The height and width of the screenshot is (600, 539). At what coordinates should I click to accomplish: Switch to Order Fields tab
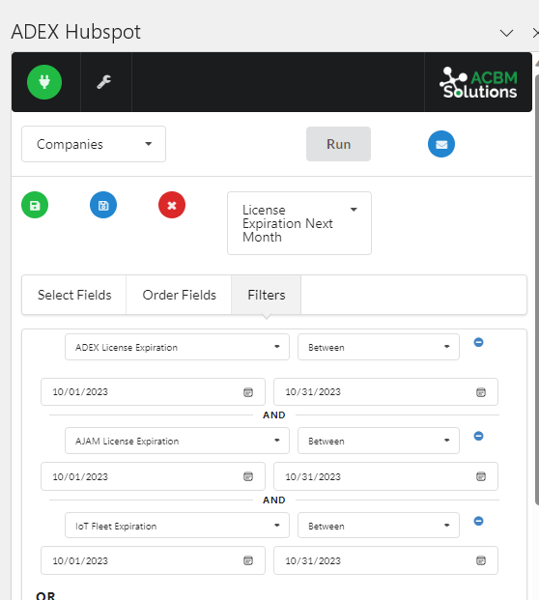click(179, 295)
